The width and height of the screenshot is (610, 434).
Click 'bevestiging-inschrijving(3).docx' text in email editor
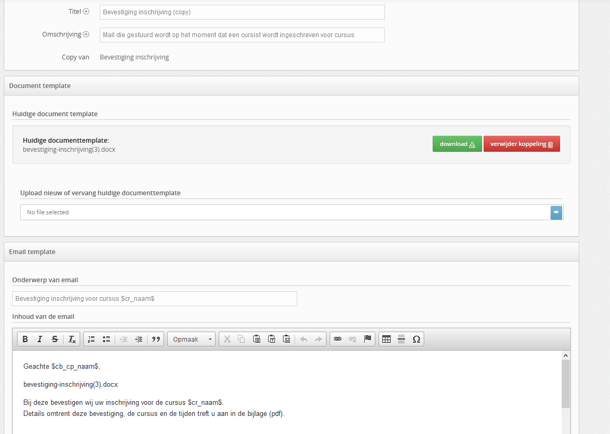[x=71, y=385]
